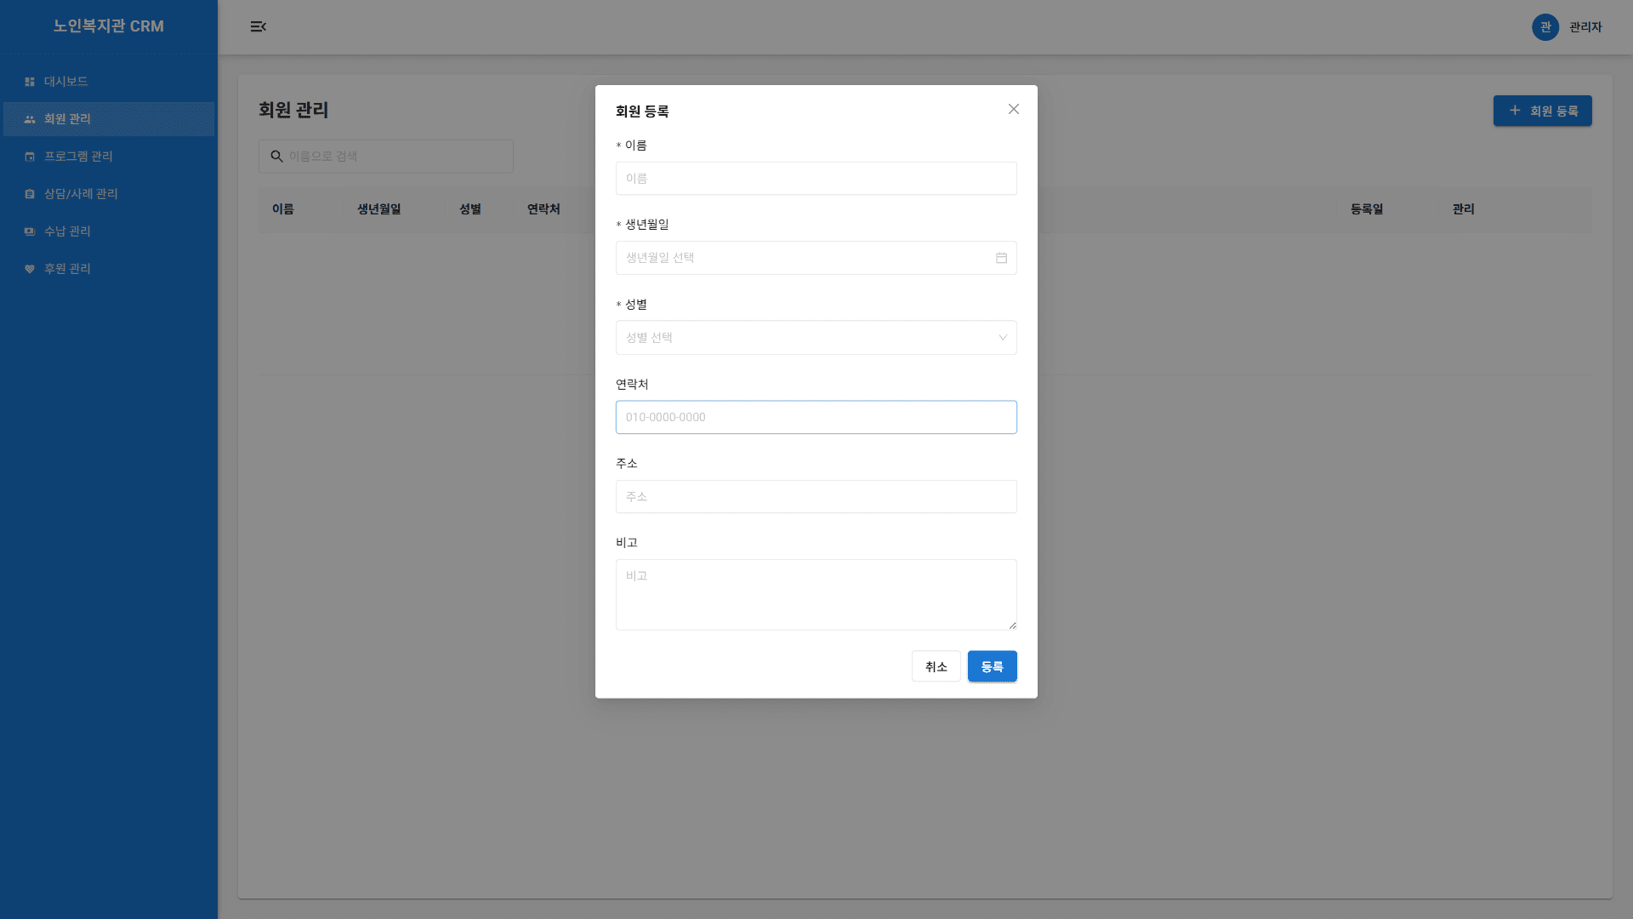Image resolution: width=1633 pixels, height=919 pixels.
Task: Go to 후원 관리 menu item
Action: click(67, 269)
